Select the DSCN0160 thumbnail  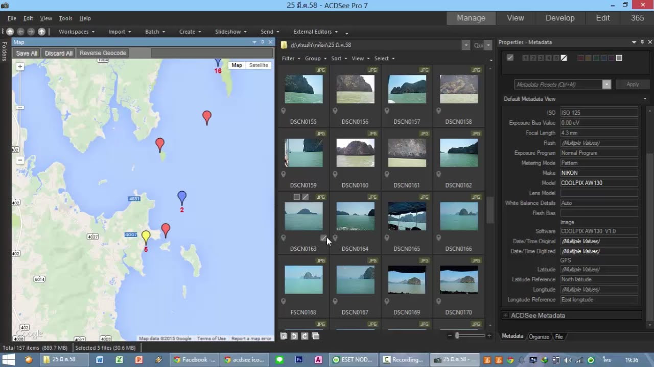point(355,153)
